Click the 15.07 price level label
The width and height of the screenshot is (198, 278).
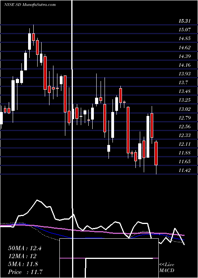click(x=185, y=30)
